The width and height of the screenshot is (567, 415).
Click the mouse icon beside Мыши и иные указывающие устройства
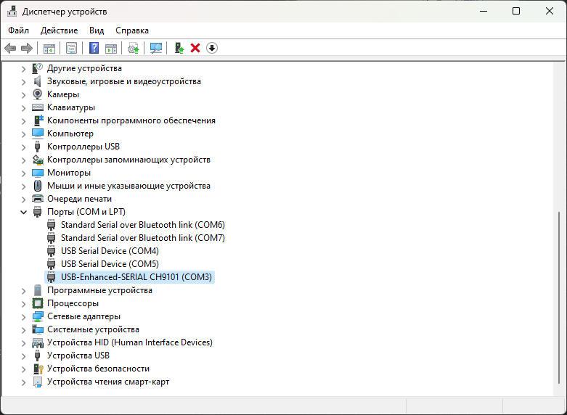pyautogui.click(x=38, y=186)
